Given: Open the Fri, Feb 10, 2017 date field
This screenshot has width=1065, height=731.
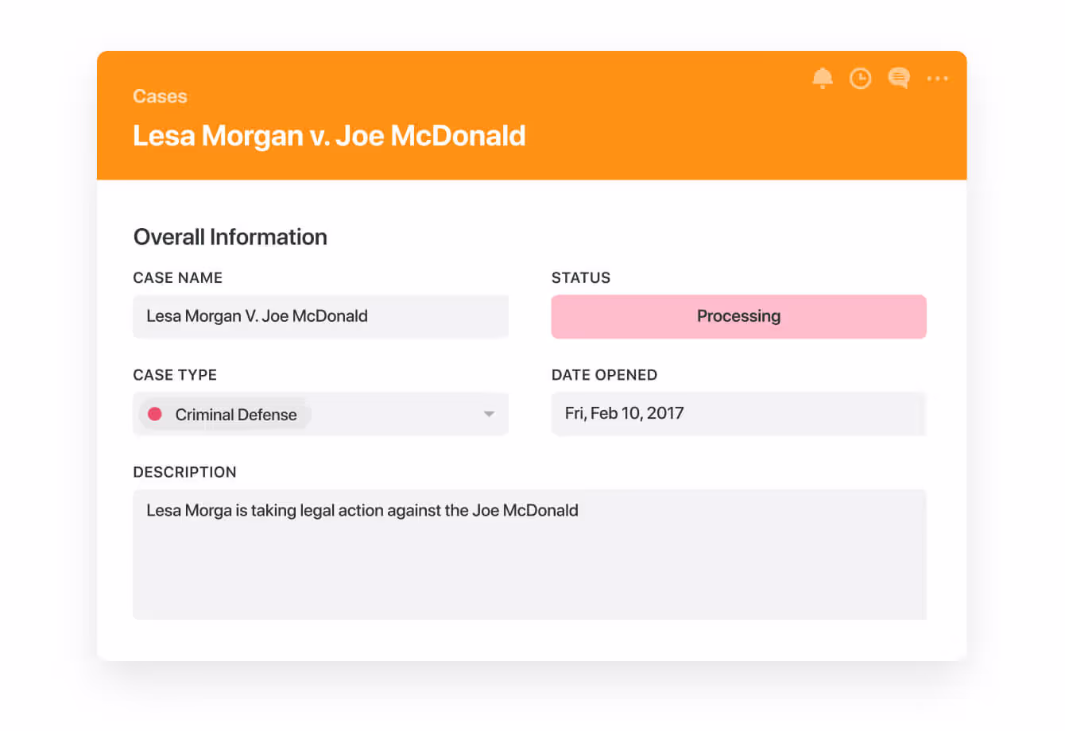Looking at the screenshot, I should tap(738, 413).
